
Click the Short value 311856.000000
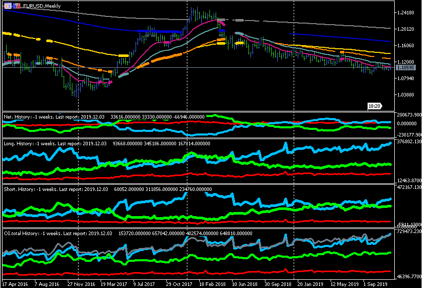point(162,189)
